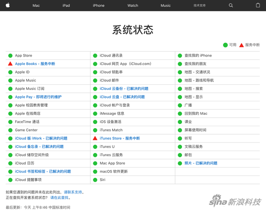Image resolution: width=266 pixels, height=211 pixels.
Task: Click green dot beside iTunes U
Action: [x=95, y=147]
